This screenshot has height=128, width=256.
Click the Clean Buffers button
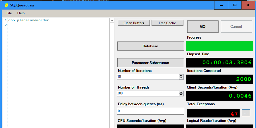[134, 23]
